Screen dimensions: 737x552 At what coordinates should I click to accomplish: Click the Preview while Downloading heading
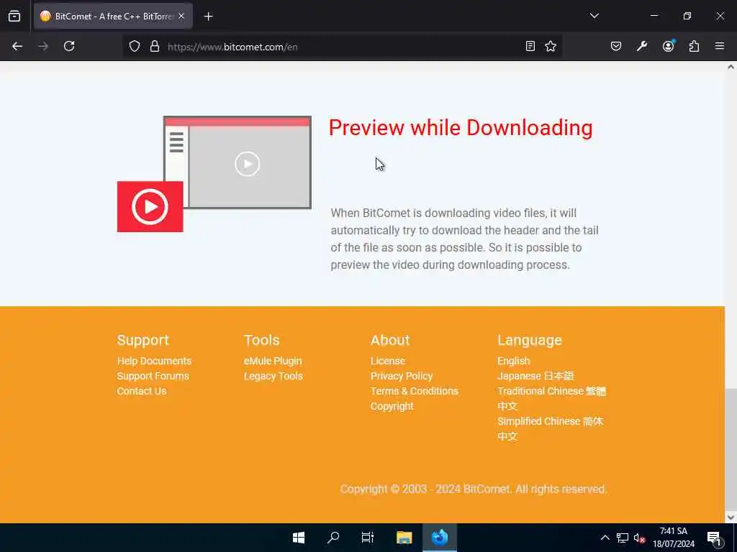tap(461, 128)
